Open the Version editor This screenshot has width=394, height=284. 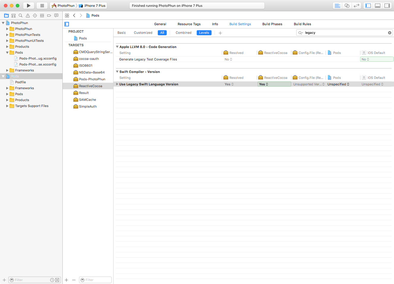pyautogui.click(x=357, y=6)
